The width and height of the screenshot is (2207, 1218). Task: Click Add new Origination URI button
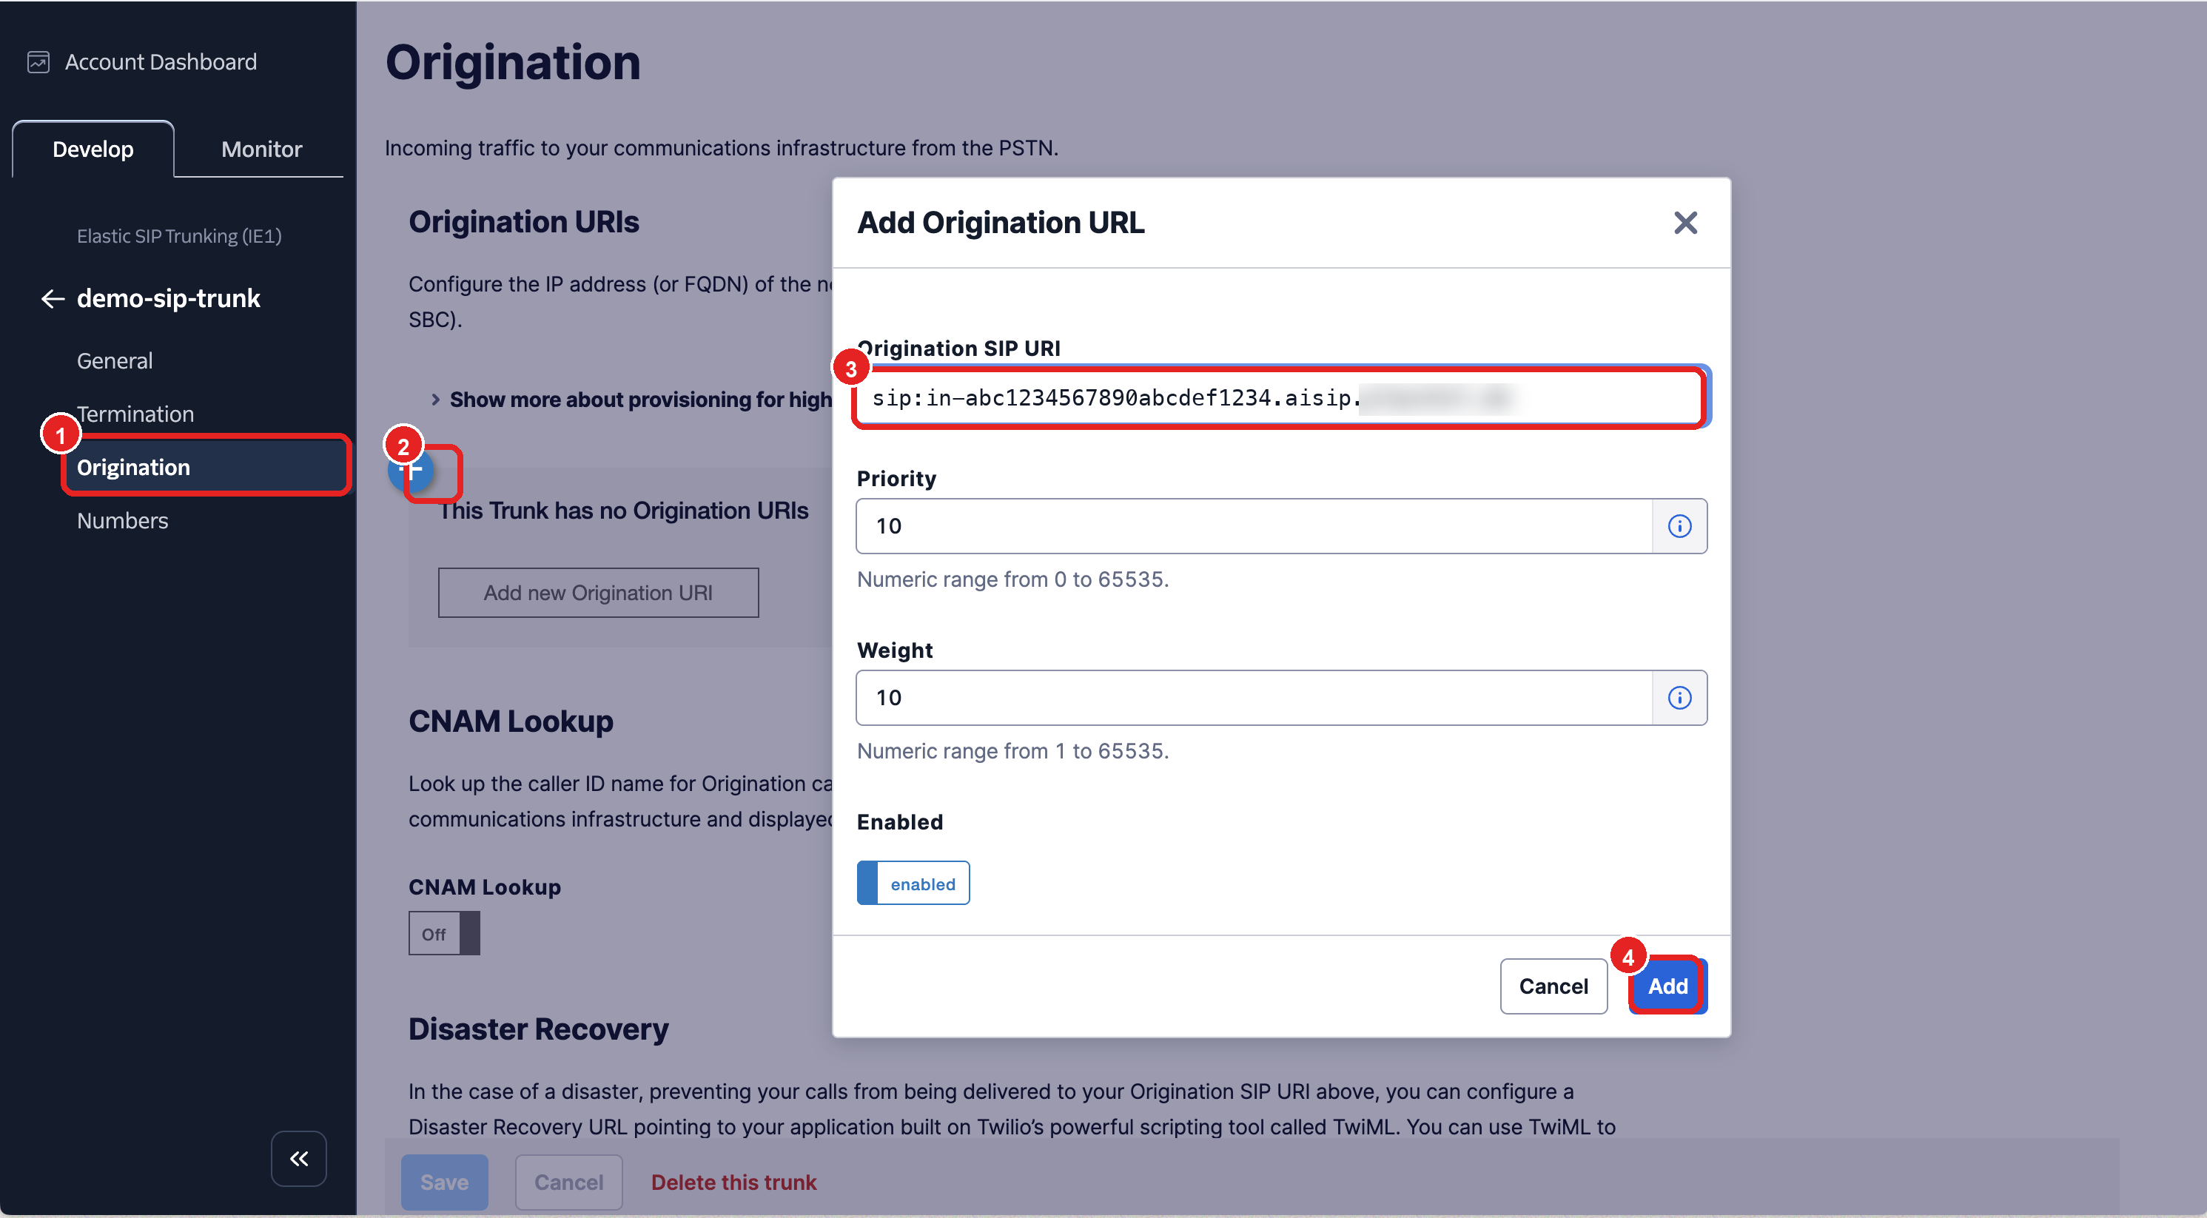point(598,593)
